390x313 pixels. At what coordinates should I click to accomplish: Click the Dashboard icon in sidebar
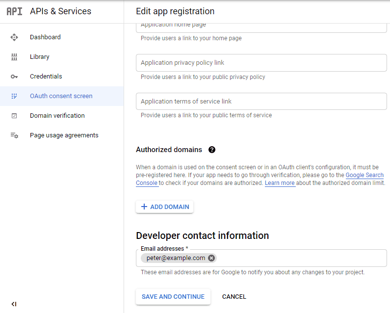point(14,37)
